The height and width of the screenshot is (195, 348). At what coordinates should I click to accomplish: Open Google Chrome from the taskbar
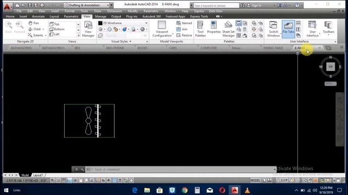184,190
